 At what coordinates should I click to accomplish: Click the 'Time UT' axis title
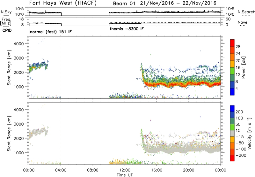tap(125, 175)
